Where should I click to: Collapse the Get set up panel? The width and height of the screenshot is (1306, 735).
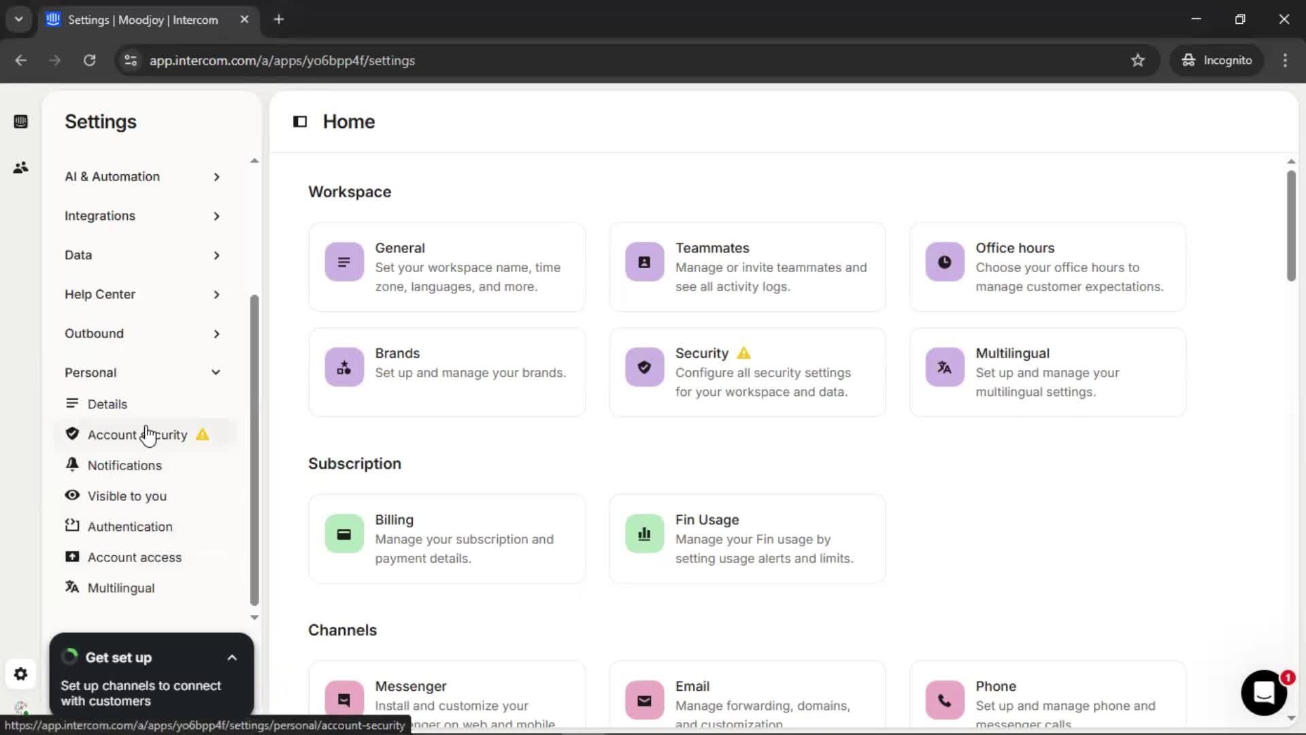[x=232, y=657]
